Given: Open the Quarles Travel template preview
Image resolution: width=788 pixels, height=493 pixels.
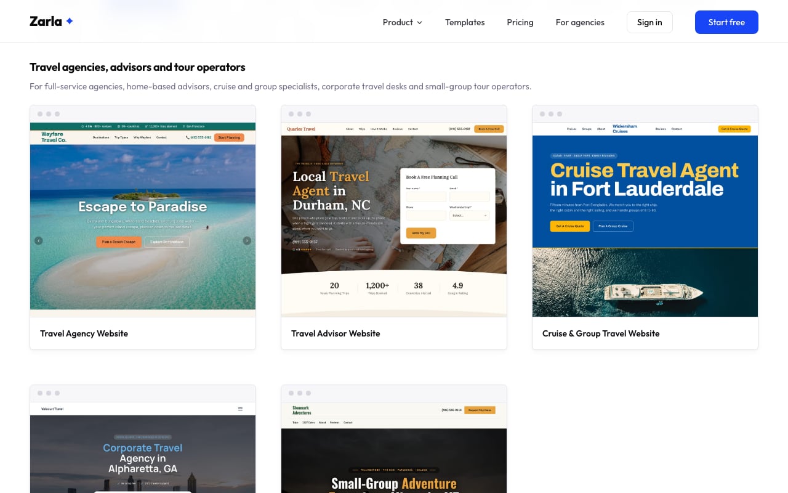Looking at the screenshot, I should pyautogui.click(x=394, y=219).
